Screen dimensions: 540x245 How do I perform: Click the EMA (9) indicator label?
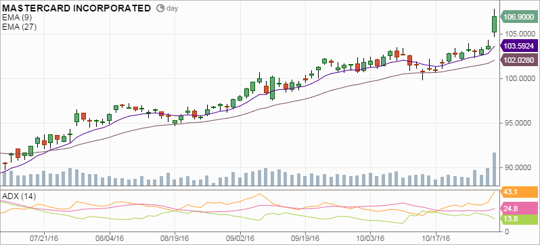[17, 18]
